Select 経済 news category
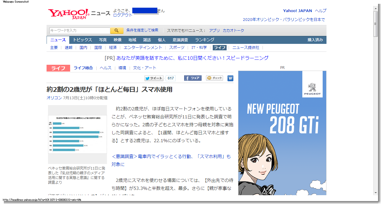381x204 pixels. click(113, 48)
